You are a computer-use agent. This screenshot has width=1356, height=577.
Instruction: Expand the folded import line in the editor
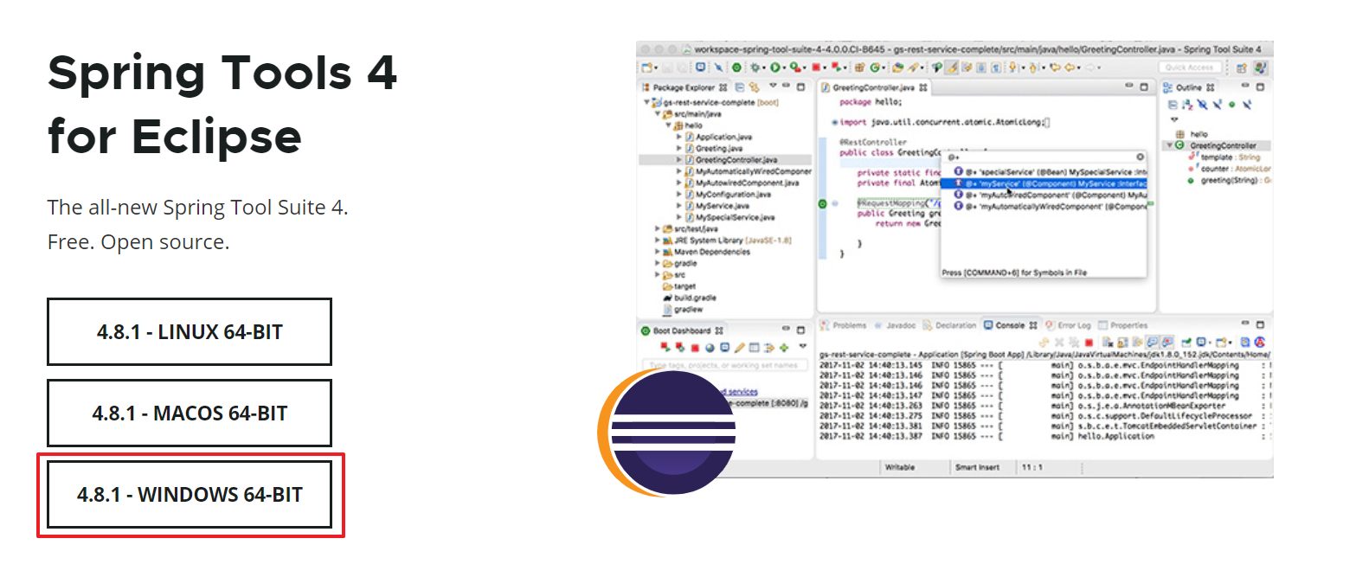(x=833, y=122)
